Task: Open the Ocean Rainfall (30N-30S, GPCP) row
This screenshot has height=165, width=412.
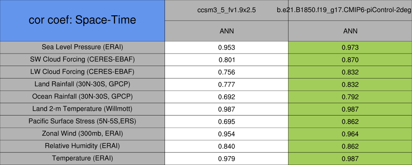Action: pyautogui.click(x=82, y=97)
